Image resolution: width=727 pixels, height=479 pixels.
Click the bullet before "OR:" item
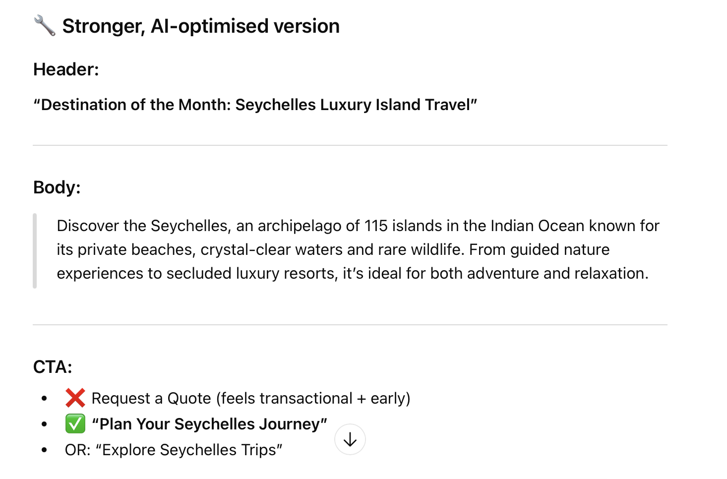pyautogui.click(x=45, y=450)
